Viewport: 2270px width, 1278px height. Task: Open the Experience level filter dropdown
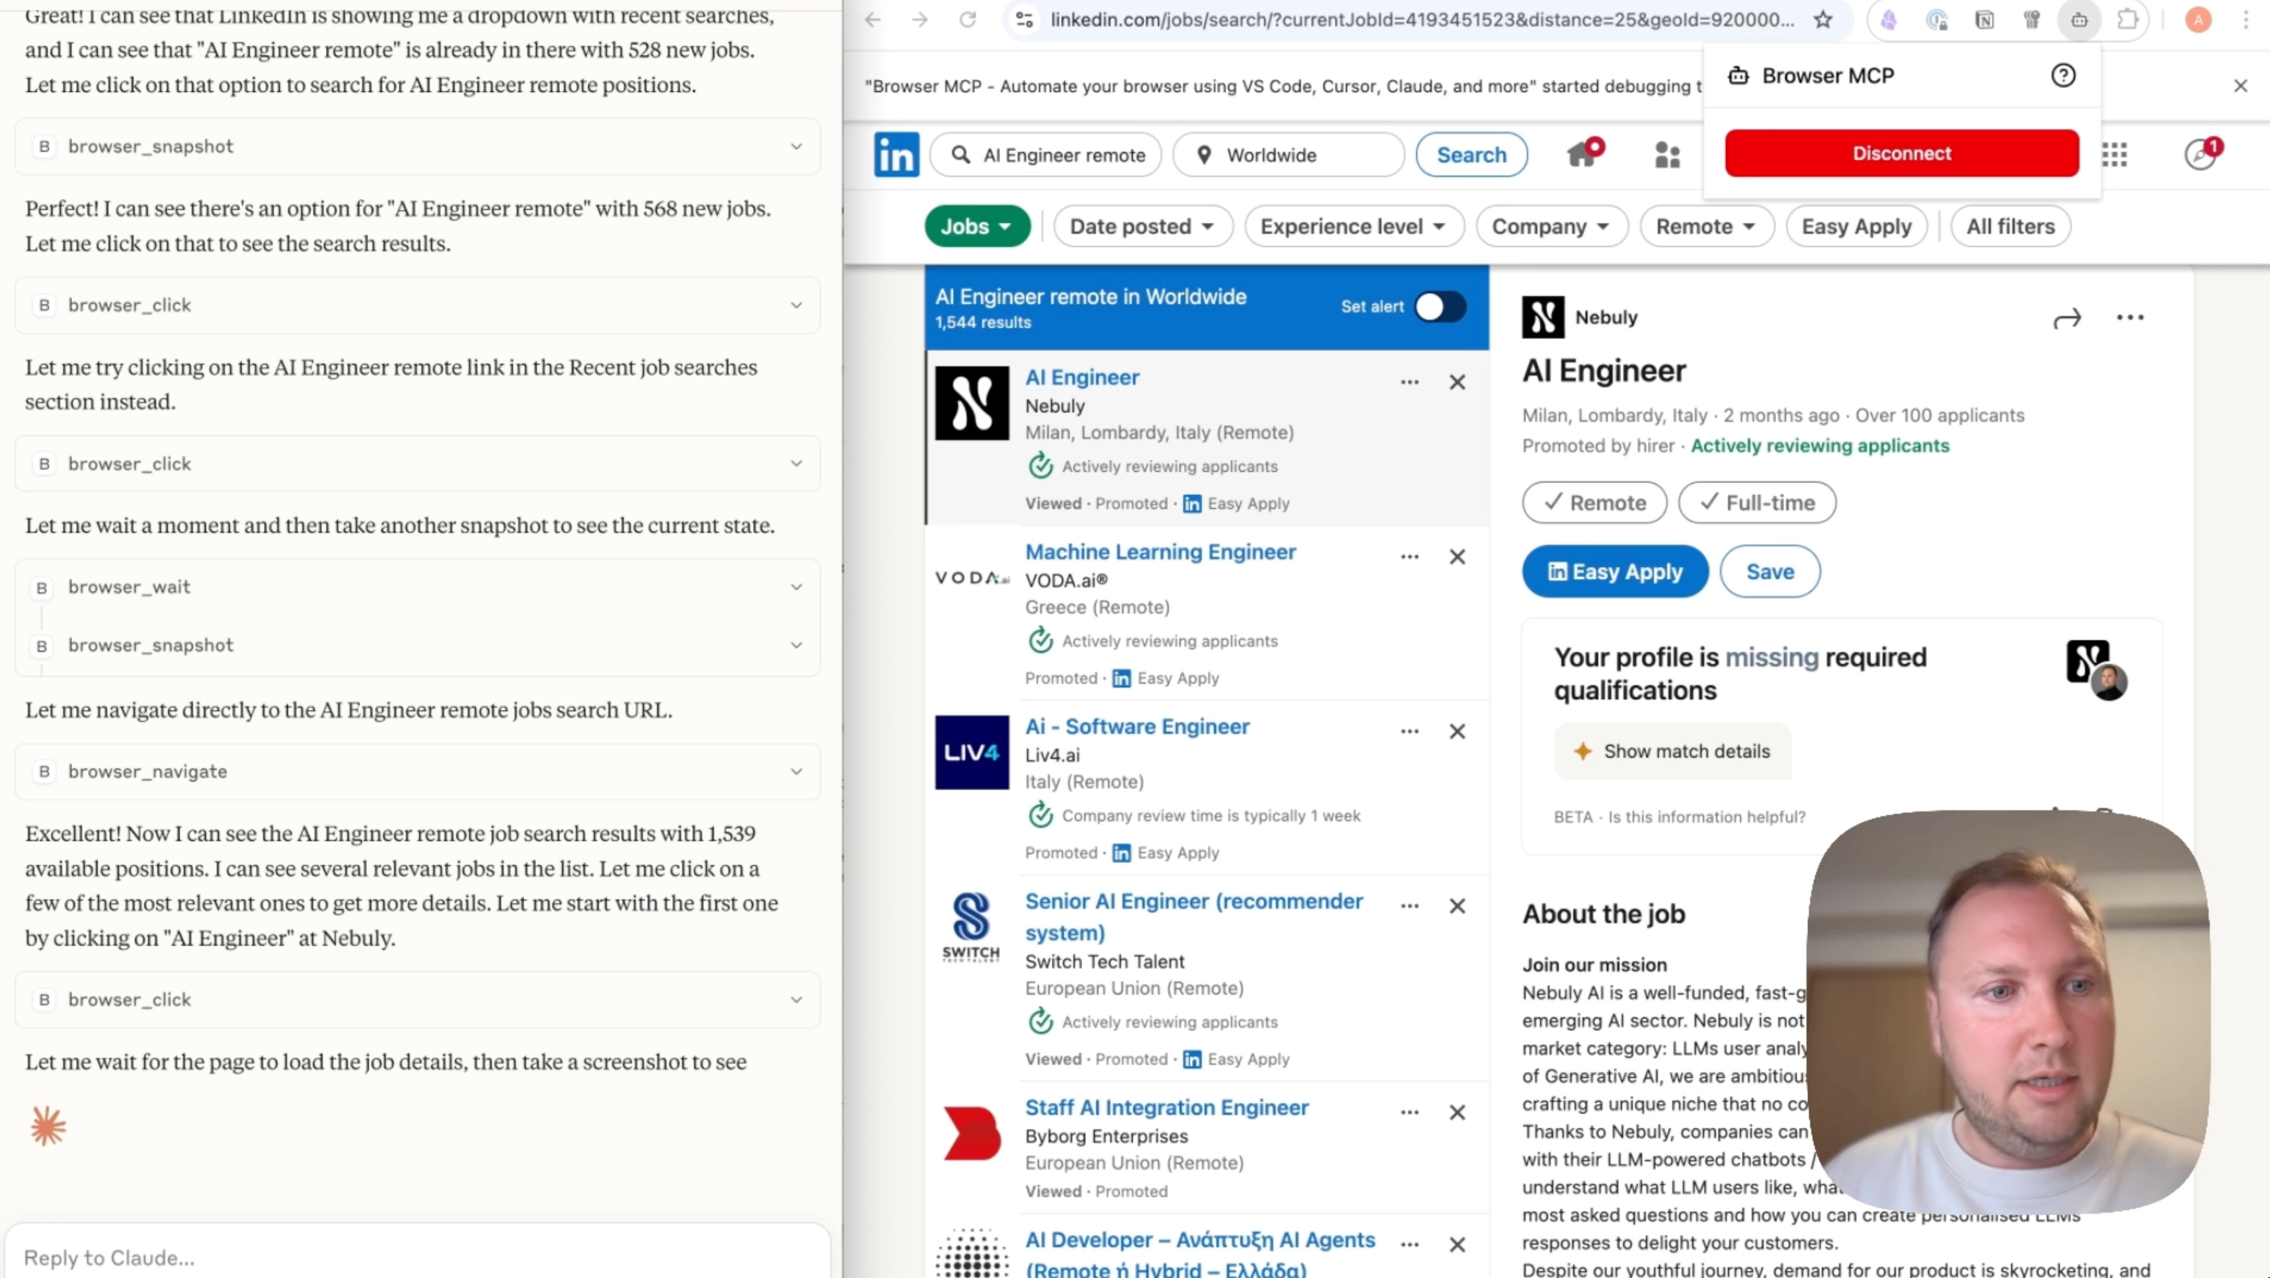(x=1352, y=227)
